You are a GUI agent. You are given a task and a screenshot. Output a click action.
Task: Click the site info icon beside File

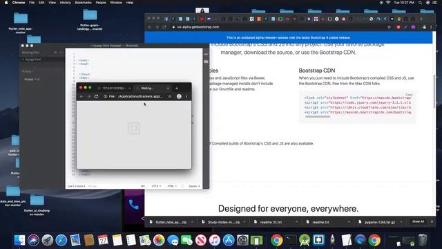[105, 97]
